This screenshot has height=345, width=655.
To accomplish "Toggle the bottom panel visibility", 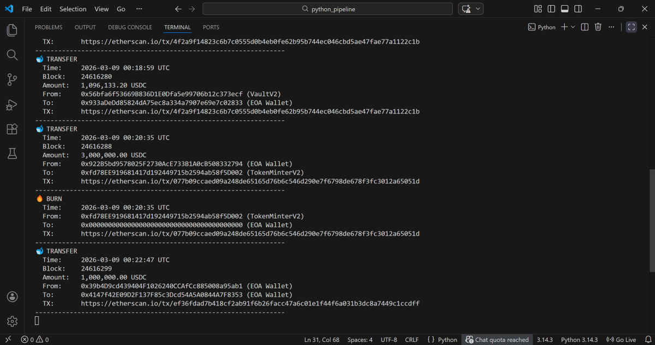I will (565, 9).
